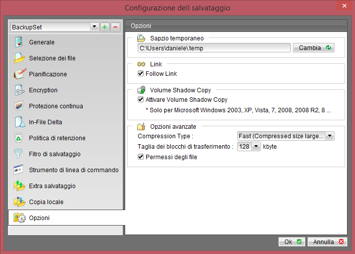355x254 pixels.
Task: Add a new backup set with plus
Action: (x=105, y=27)
